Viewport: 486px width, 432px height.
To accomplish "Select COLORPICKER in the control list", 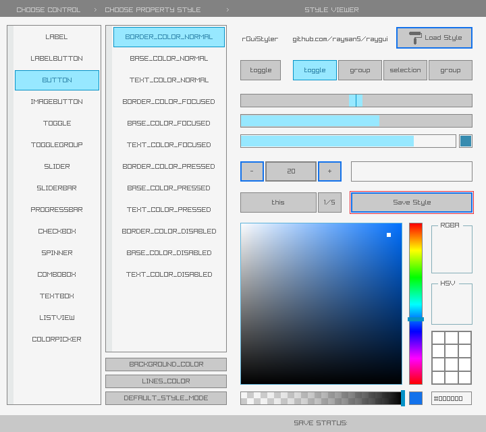I will coord(57,340).
